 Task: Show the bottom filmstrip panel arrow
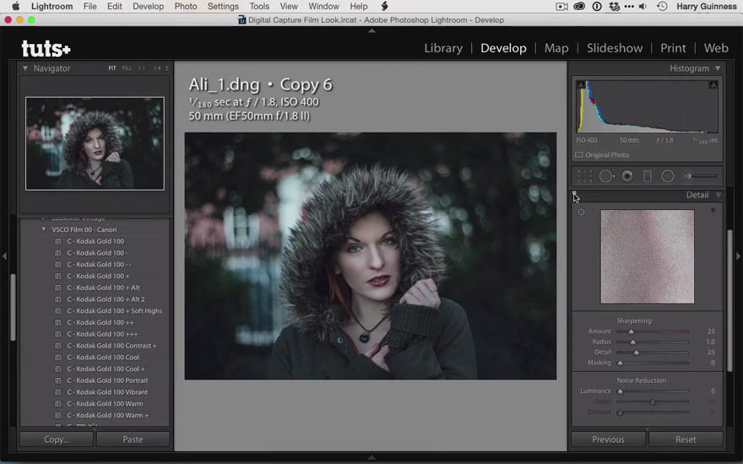(372, 457)
